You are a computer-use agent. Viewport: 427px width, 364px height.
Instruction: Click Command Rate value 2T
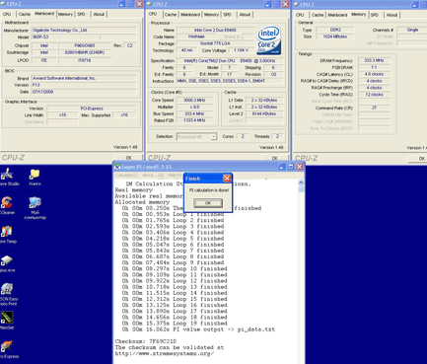374,108
